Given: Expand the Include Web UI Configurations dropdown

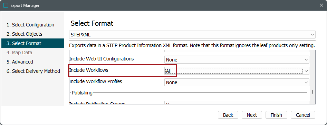Looking at the screenshot, I should [237, 60].
